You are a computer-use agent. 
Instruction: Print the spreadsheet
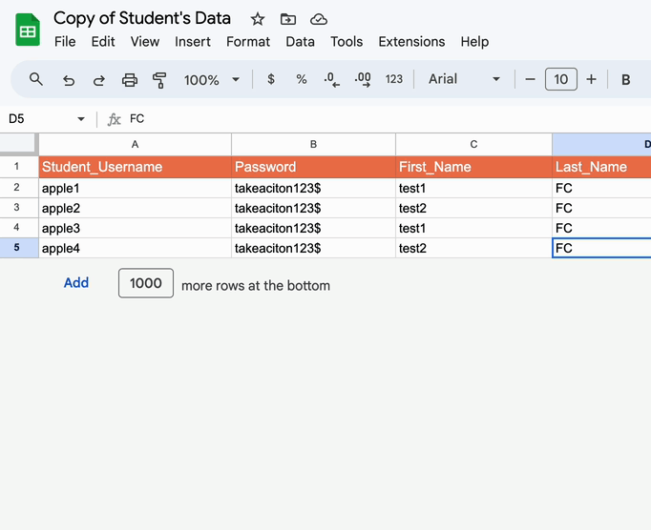pyautogui.click(x=130, y=80)
